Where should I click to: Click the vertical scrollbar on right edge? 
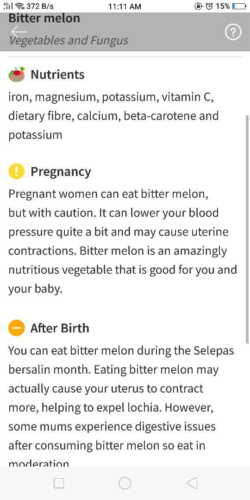click(247, 229)
